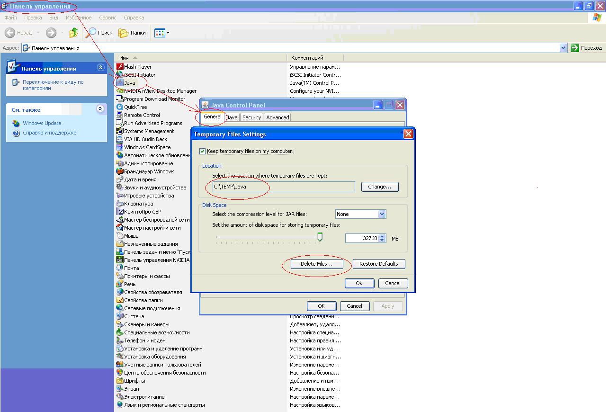The image size is (609, 412).
Task: Click the Переход go button
Action: click(586, 48)
